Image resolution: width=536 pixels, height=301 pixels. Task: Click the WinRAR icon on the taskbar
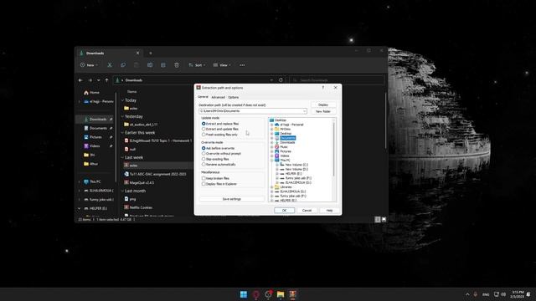292,294
